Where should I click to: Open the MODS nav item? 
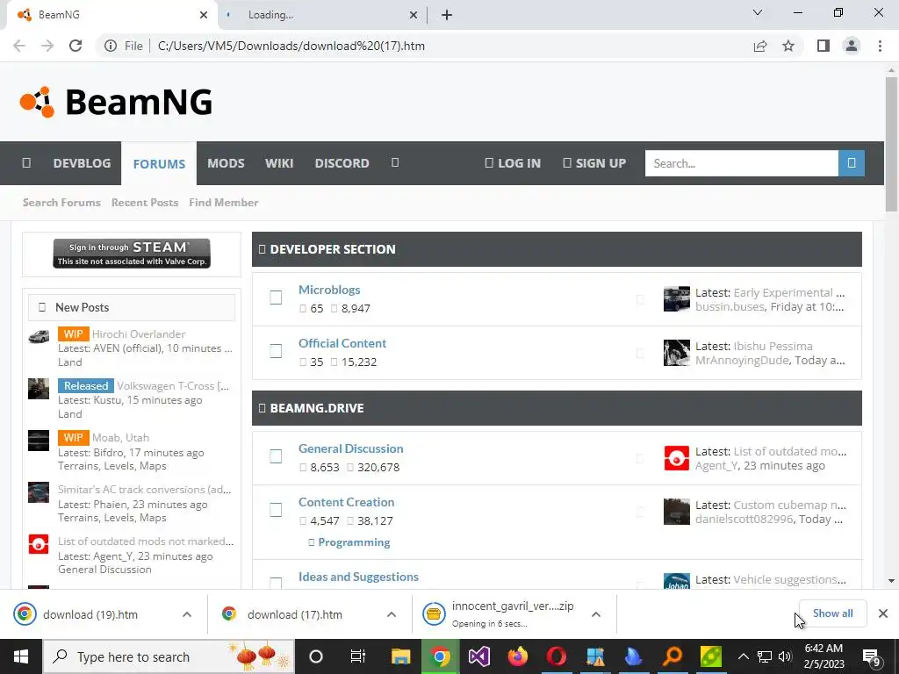click(226, 163)
